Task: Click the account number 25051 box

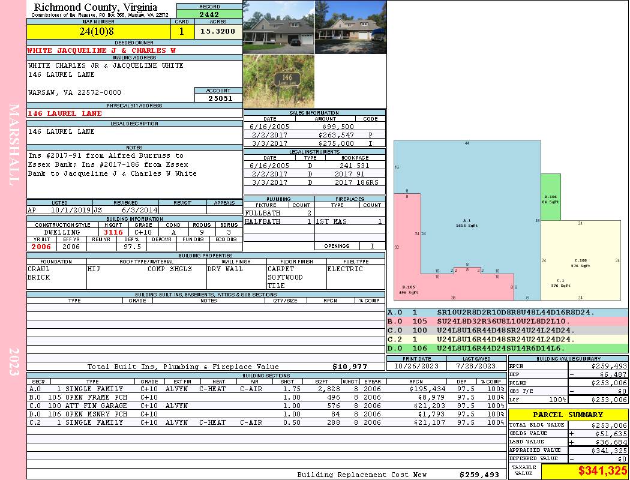Action: coord(218,98)
